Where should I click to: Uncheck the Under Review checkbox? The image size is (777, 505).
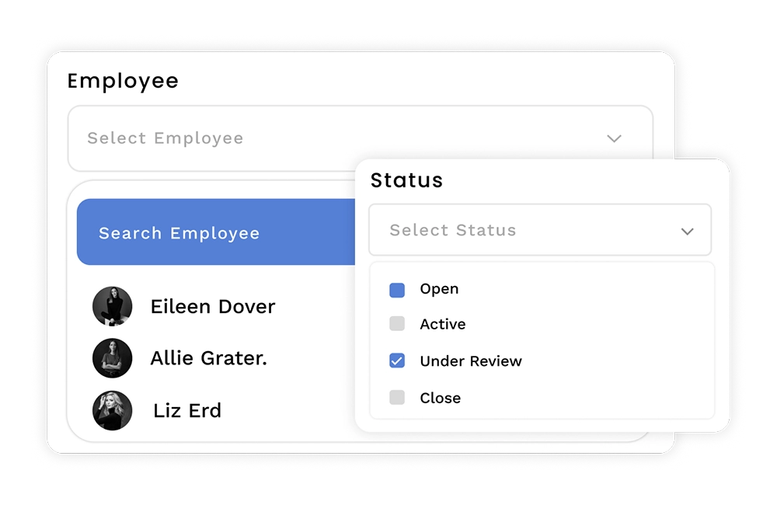(397, 360)
